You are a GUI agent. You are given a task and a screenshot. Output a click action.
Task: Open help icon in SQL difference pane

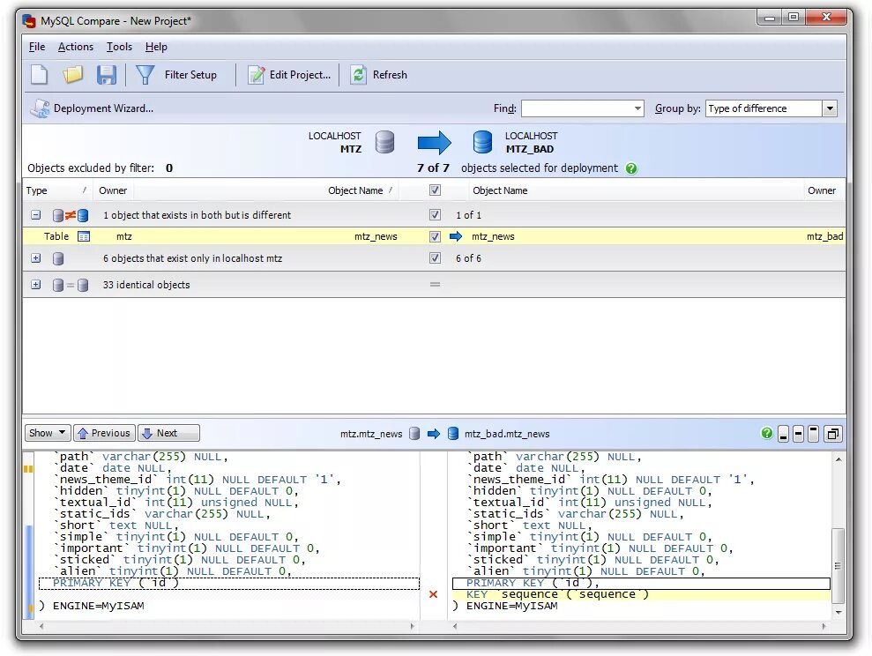(767, 433)
